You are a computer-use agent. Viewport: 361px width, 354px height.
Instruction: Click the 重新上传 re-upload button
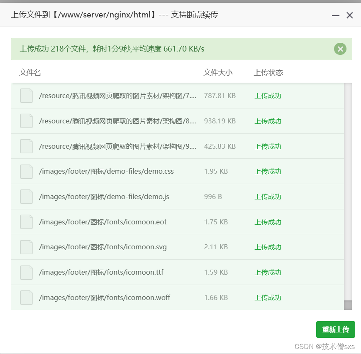[x=335, y=329]
